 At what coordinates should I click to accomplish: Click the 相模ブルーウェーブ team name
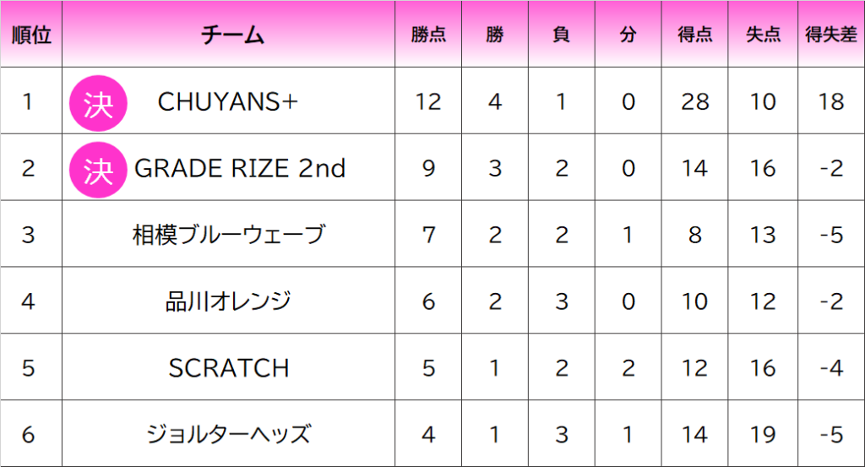pyautogui.click(x=229, y=235)
